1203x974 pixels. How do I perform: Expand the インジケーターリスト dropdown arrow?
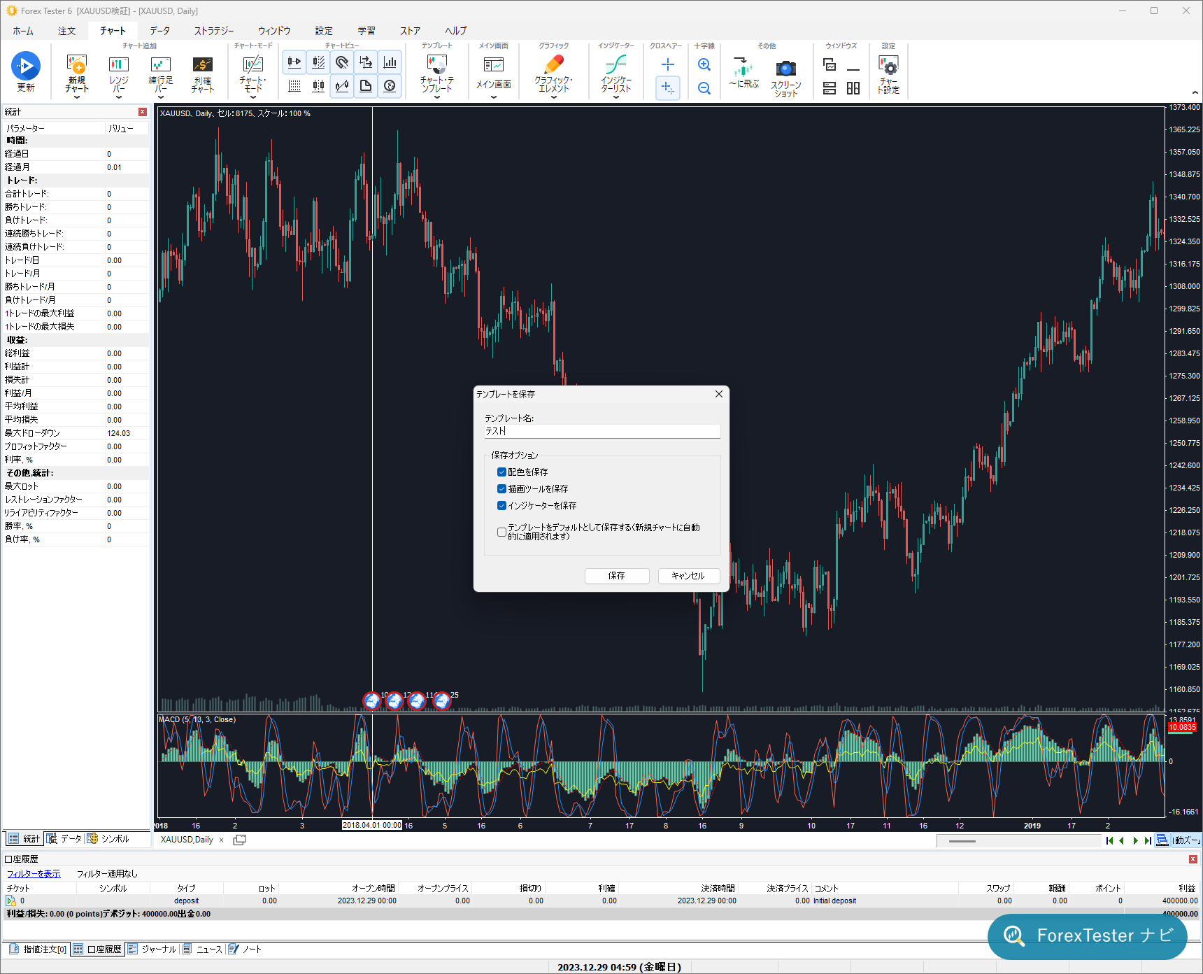pyautogui.click(x=616, y=97)
